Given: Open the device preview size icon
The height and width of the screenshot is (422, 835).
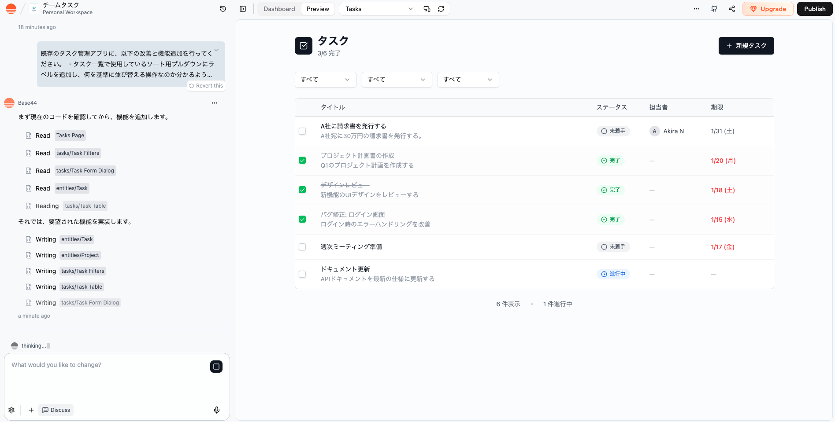Looking at the screenshot, I should click(427, 9).
